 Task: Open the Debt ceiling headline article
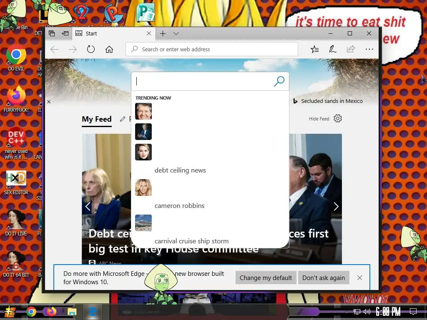208,241
